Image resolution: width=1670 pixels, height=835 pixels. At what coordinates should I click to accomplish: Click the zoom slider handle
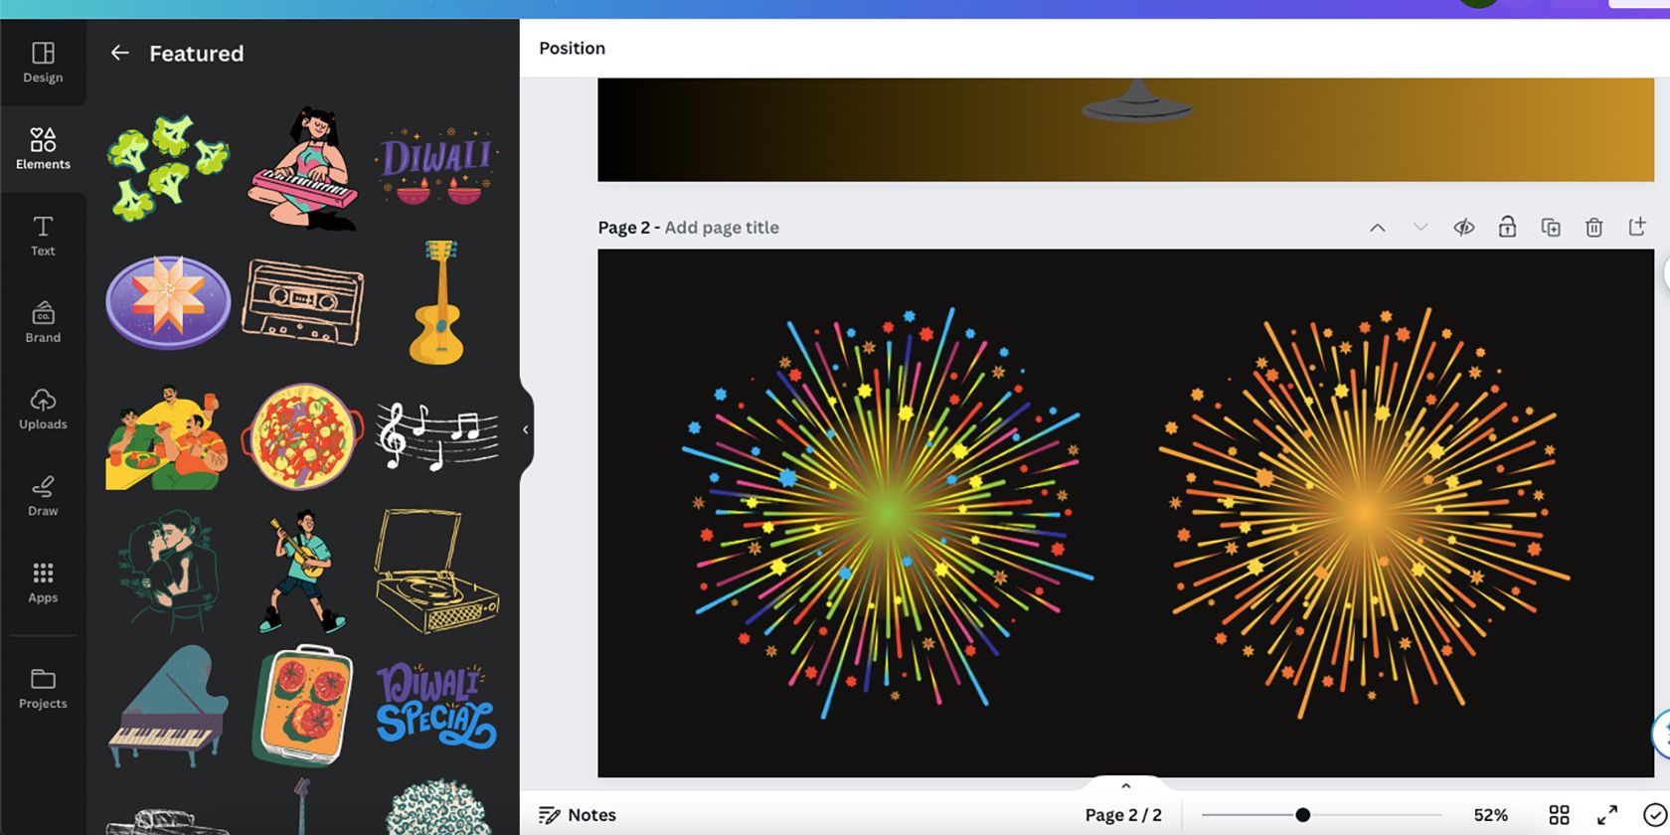[1302, 815]
